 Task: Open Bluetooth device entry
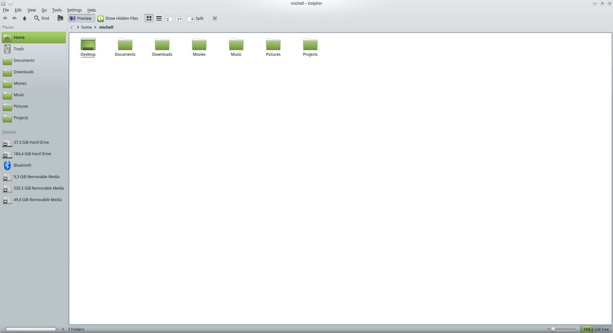click(x=34, y=165)
